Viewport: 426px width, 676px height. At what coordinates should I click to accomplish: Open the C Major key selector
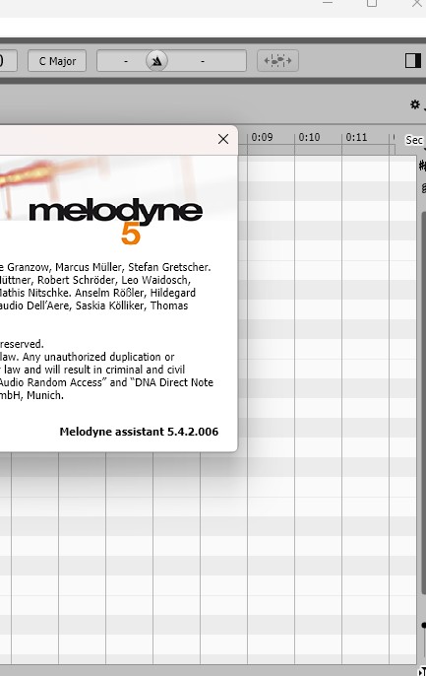click(57, 61)
